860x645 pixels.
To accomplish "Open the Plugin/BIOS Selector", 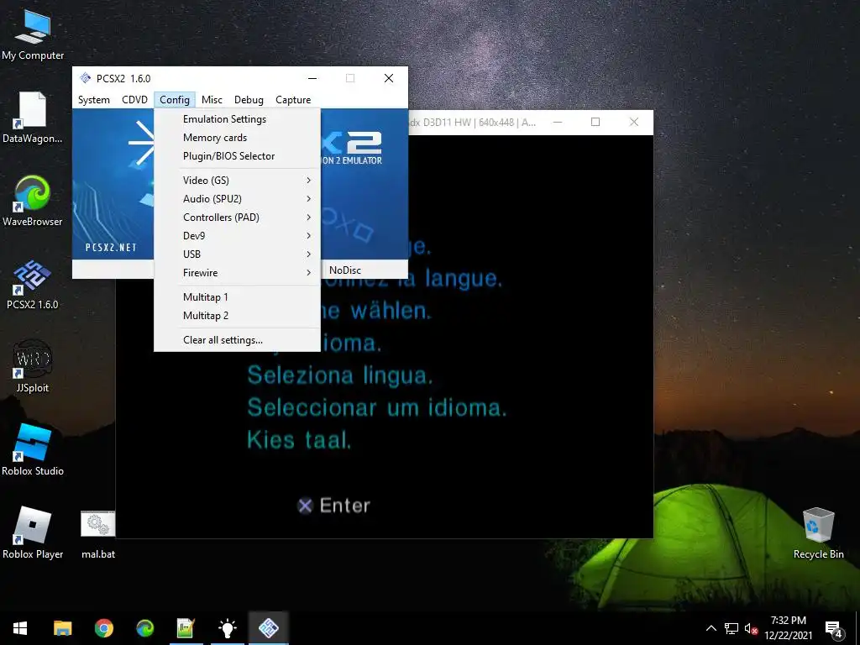I will [x=237, y=156].
